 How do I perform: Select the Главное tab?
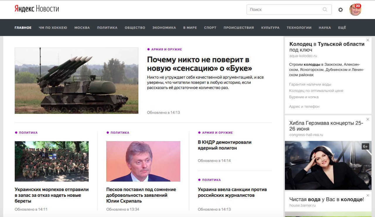click(x=23, y=28)
